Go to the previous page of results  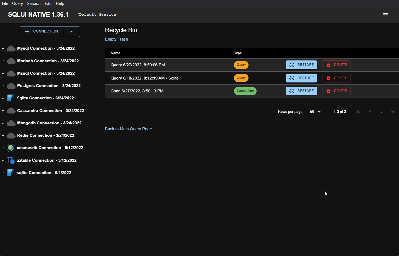(x=370, y=112)
